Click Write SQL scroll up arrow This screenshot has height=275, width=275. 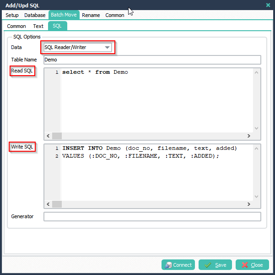click(256, 148)
